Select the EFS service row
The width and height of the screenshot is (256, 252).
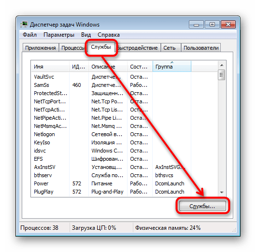point(111,159)
